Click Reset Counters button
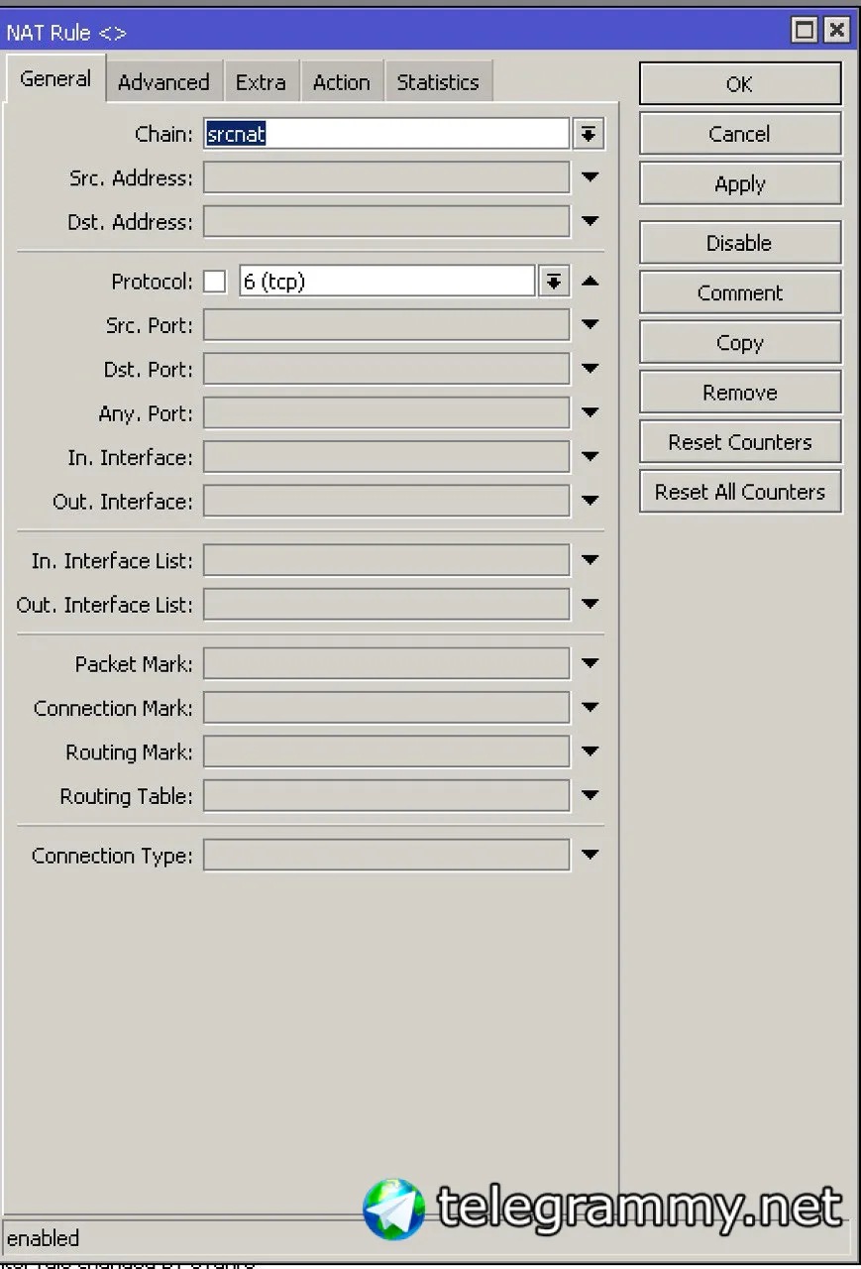This screenshot has height=1269, width=861. [x=740, y=442]
